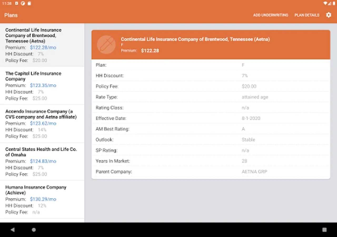Select Central States Health and Life plan
This screenshot has height=237, width=337.
pos(42,161)
